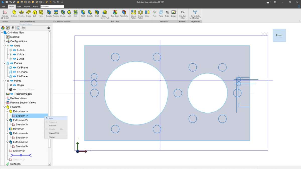This screenshot has height=169, width=301.
Task: Select the Cut Revolve tool
Action: point(56,14)
